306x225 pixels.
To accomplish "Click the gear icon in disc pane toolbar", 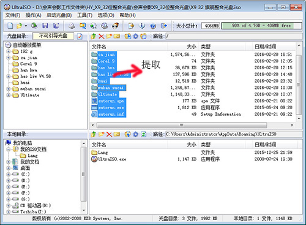I will coord(135,36).
